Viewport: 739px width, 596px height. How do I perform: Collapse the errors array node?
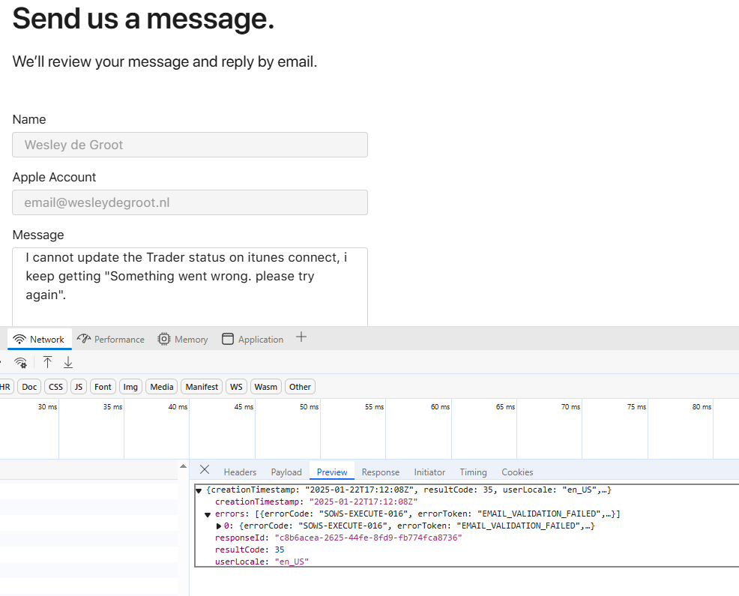(208, 514)
